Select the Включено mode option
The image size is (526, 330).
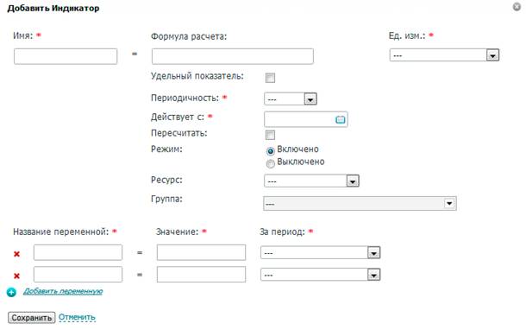(271, 151)
